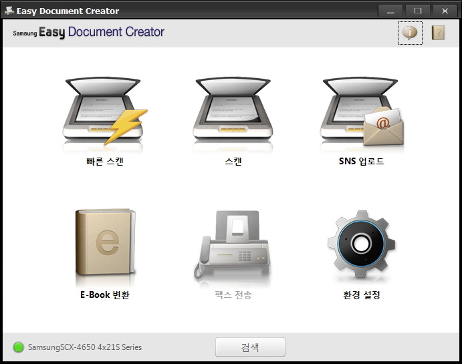Screen dimensions: 462x364
Task: Close the Easy Document Creator window
Action: pos(445,11)
